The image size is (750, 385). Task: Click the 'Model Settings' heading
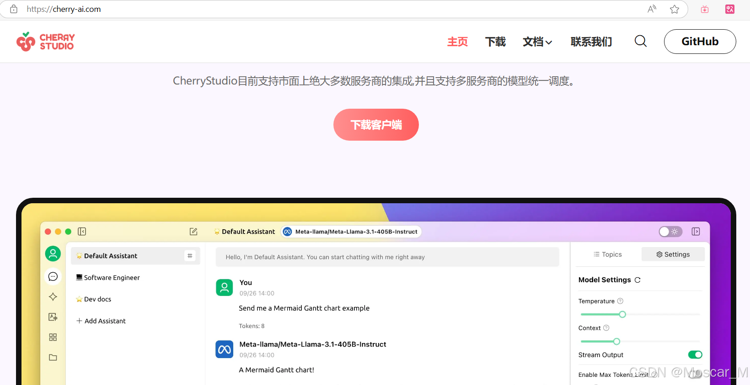coord(605,280)
